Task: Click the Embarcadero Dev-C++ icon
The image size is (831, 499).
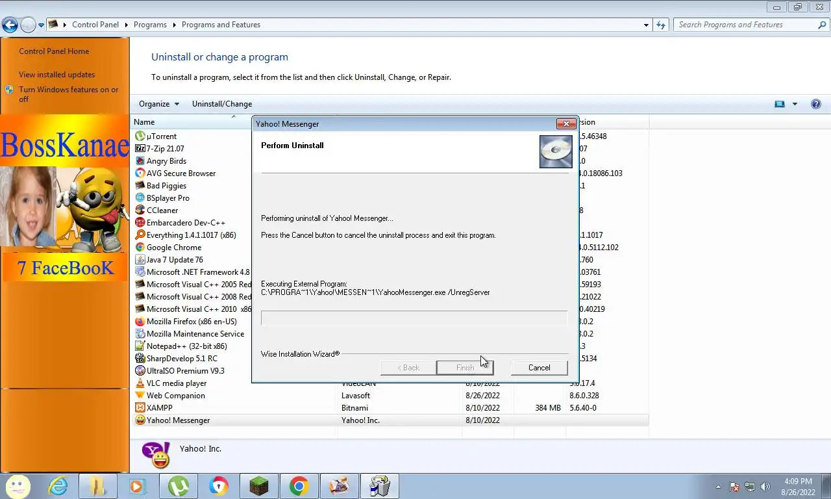Action: 140,223
